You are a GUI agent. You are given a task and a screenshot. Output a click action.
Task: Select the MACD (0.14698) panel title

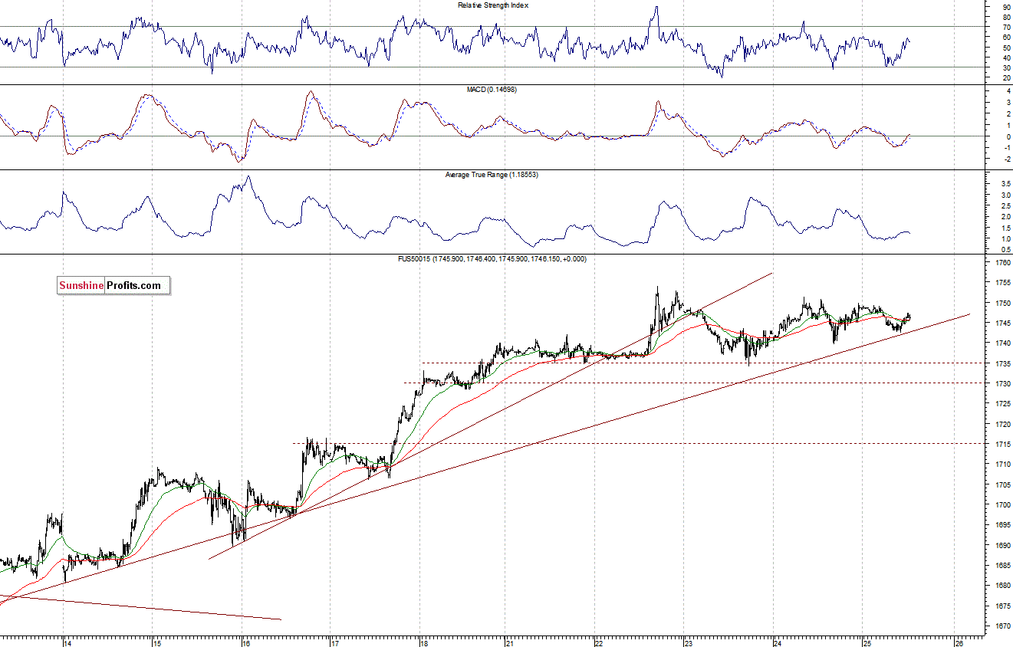pos(492,90)
